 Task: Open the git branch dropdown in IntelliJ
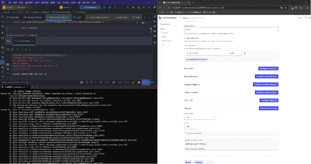tap(23, 7)
